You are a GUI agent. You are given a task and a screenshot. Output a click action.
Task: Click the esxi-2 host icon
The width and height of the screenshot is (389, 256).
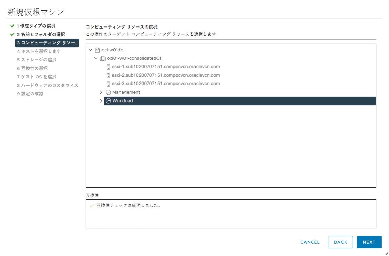(108, 75)
